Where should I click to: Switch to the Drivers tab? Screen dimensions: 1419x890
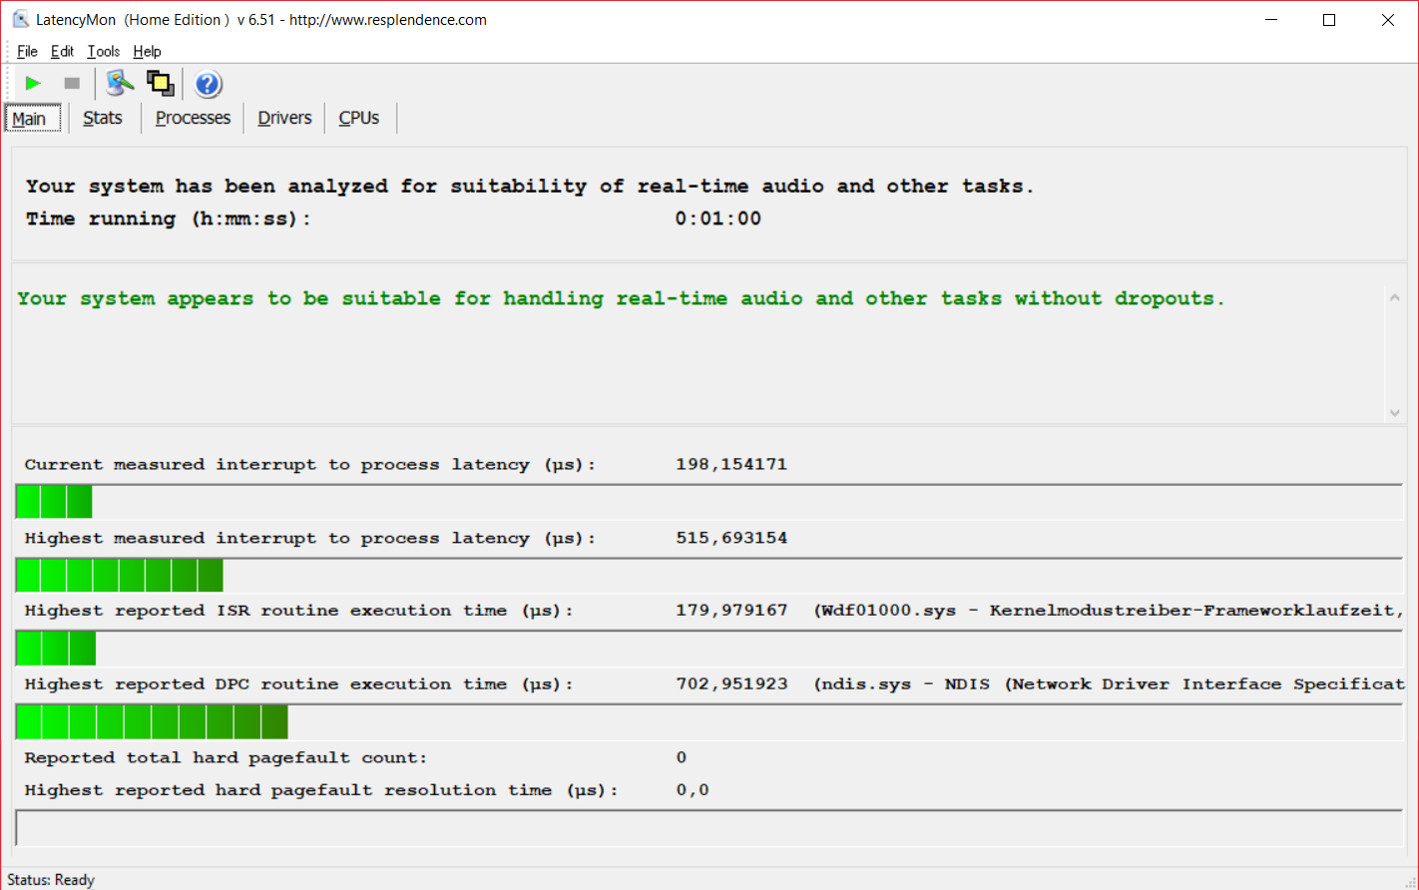click(284, 118)
